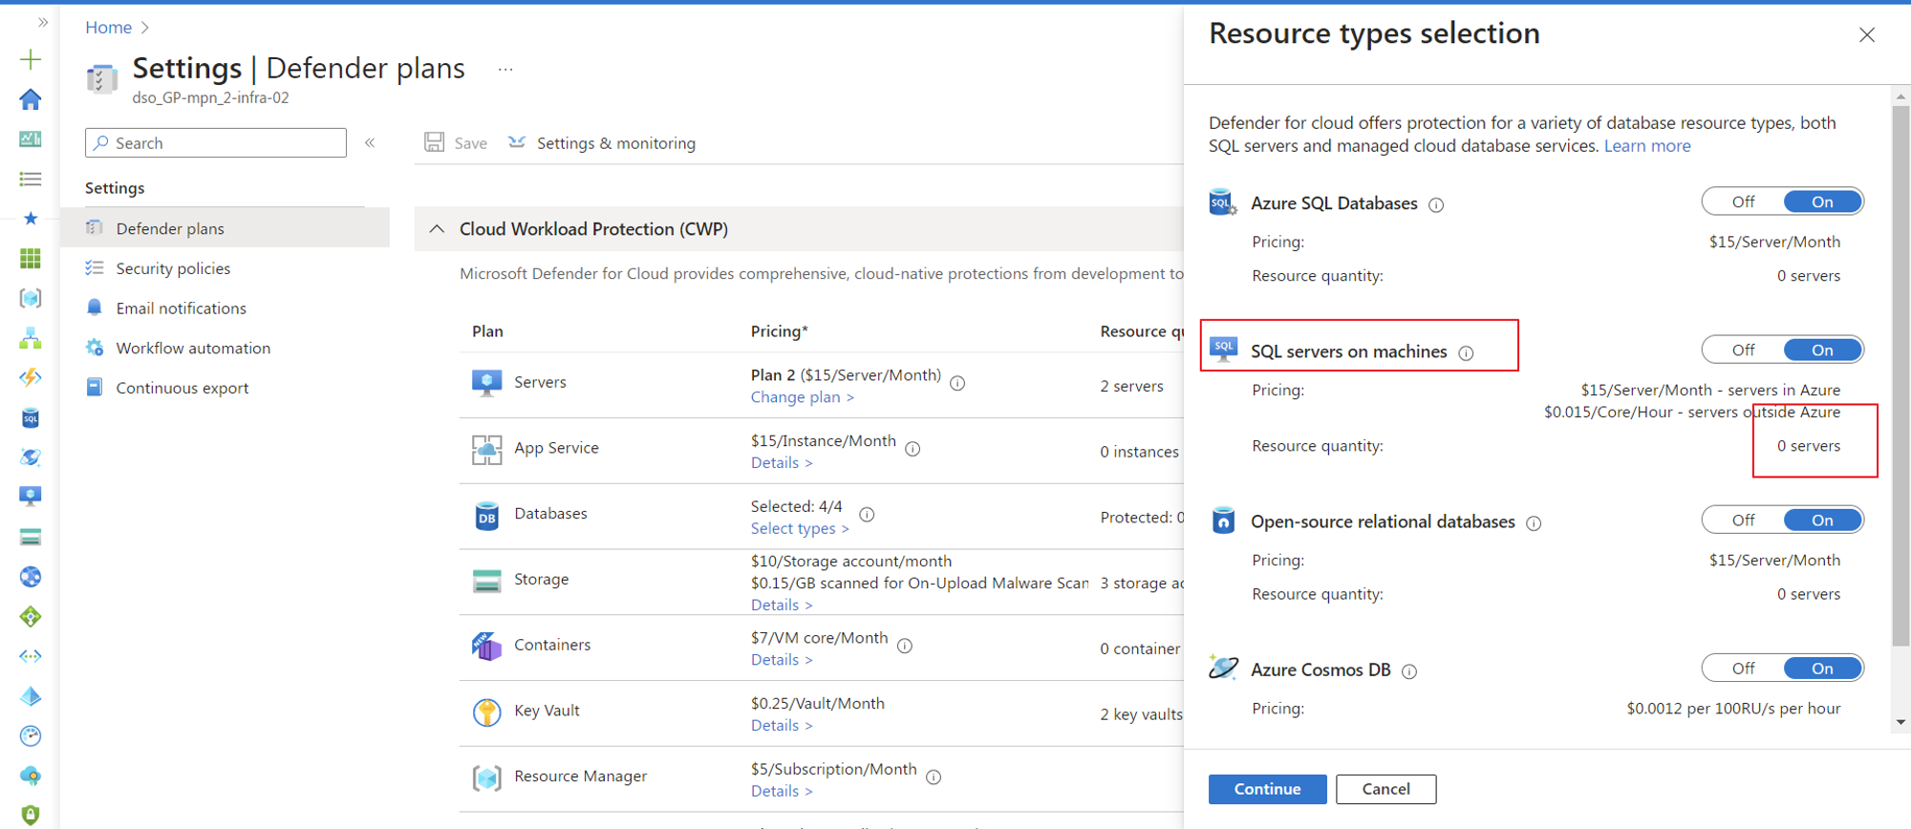This screenshot has width=1911, height=829.
Task: Click Details link for Resource Manager
Action: 782,792
